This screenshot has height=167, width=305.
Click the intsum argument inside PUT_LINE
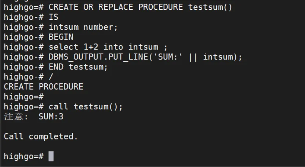(218, 57)
